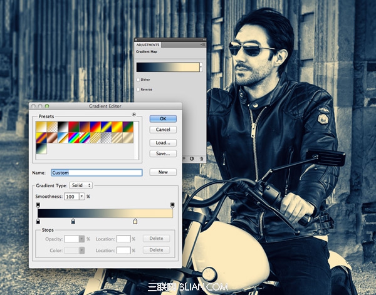Choose the yellow-violet-orange-blue striped preset
Screen dimensions: 376x295
click(41, 138)
